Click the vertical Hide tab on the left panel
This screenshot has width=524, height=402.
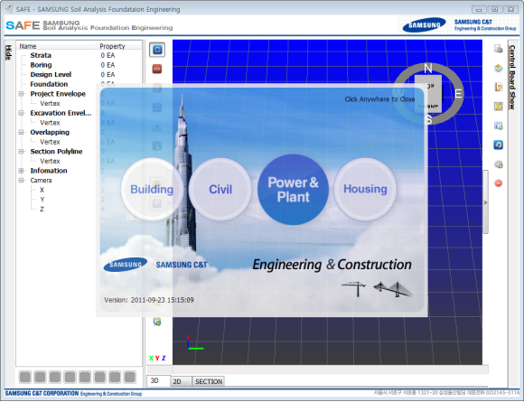coord(9,52)
